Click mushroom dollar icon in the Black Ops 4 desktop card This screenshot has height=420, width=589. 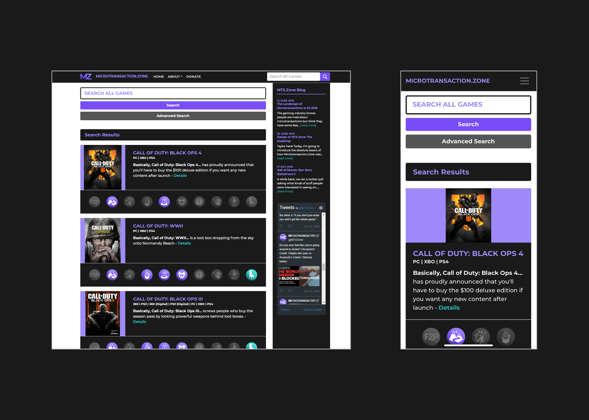182,202
